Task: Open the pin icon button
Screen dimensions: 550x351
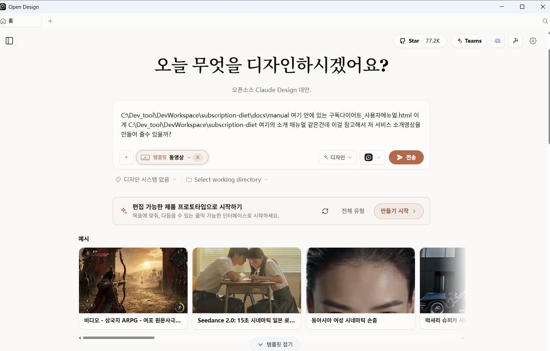Action: (x=515, y=41)
